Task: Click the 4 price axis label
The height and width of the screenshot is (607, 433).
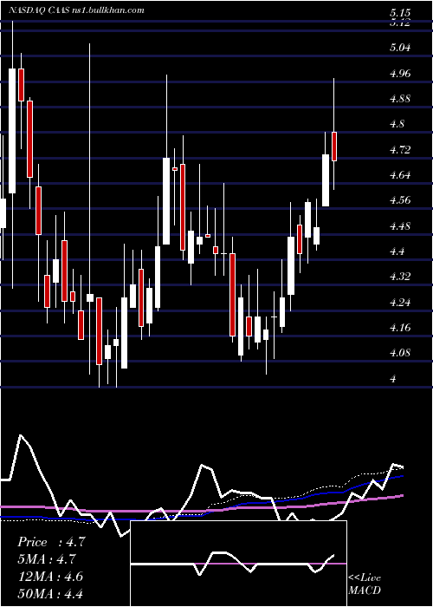Action: pyautogui.click(x=393, y=379)
